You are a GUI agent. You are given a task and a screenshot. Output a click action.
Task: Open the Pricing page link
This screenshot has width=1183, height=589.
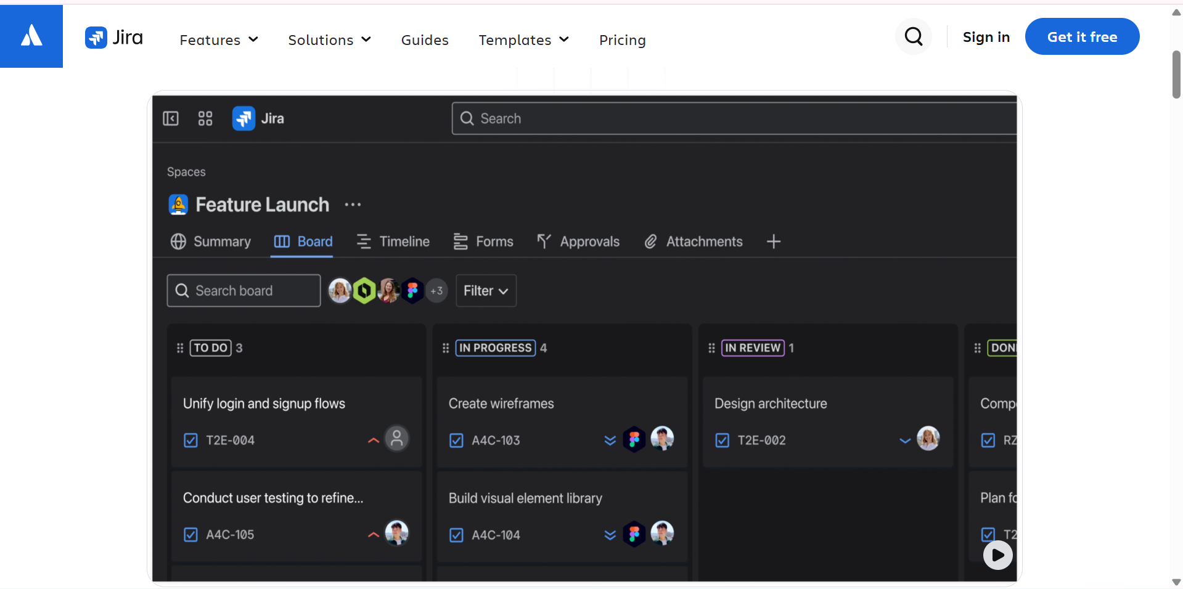(623, 40)
